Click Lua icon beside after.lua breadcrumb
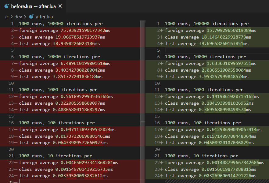Viewport: 269px width, 183px height. (x=31, y=17)
